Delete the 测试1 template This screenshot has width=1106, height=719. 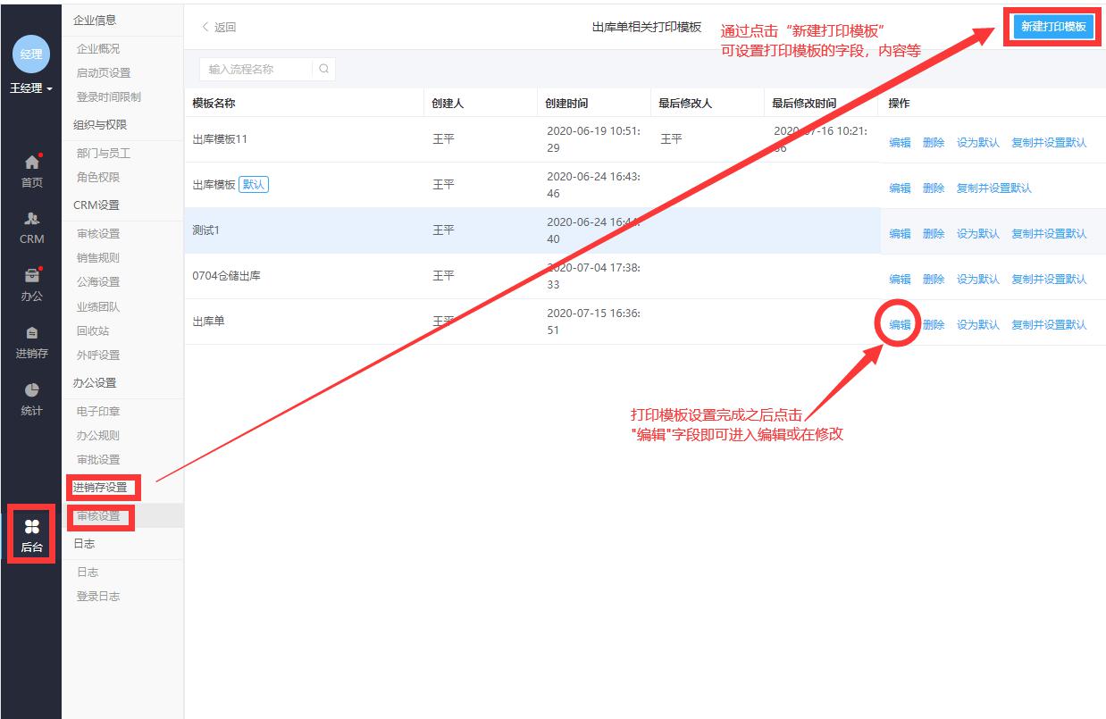pyautogui.click(x=934, y=234)
